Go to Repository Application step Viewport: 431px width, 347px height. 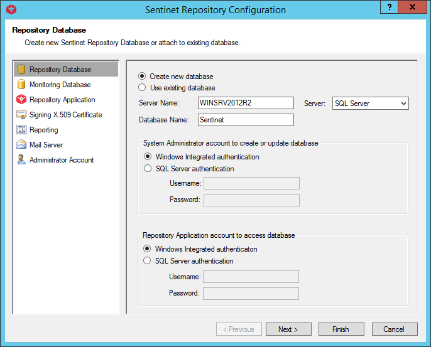(66, 99)
